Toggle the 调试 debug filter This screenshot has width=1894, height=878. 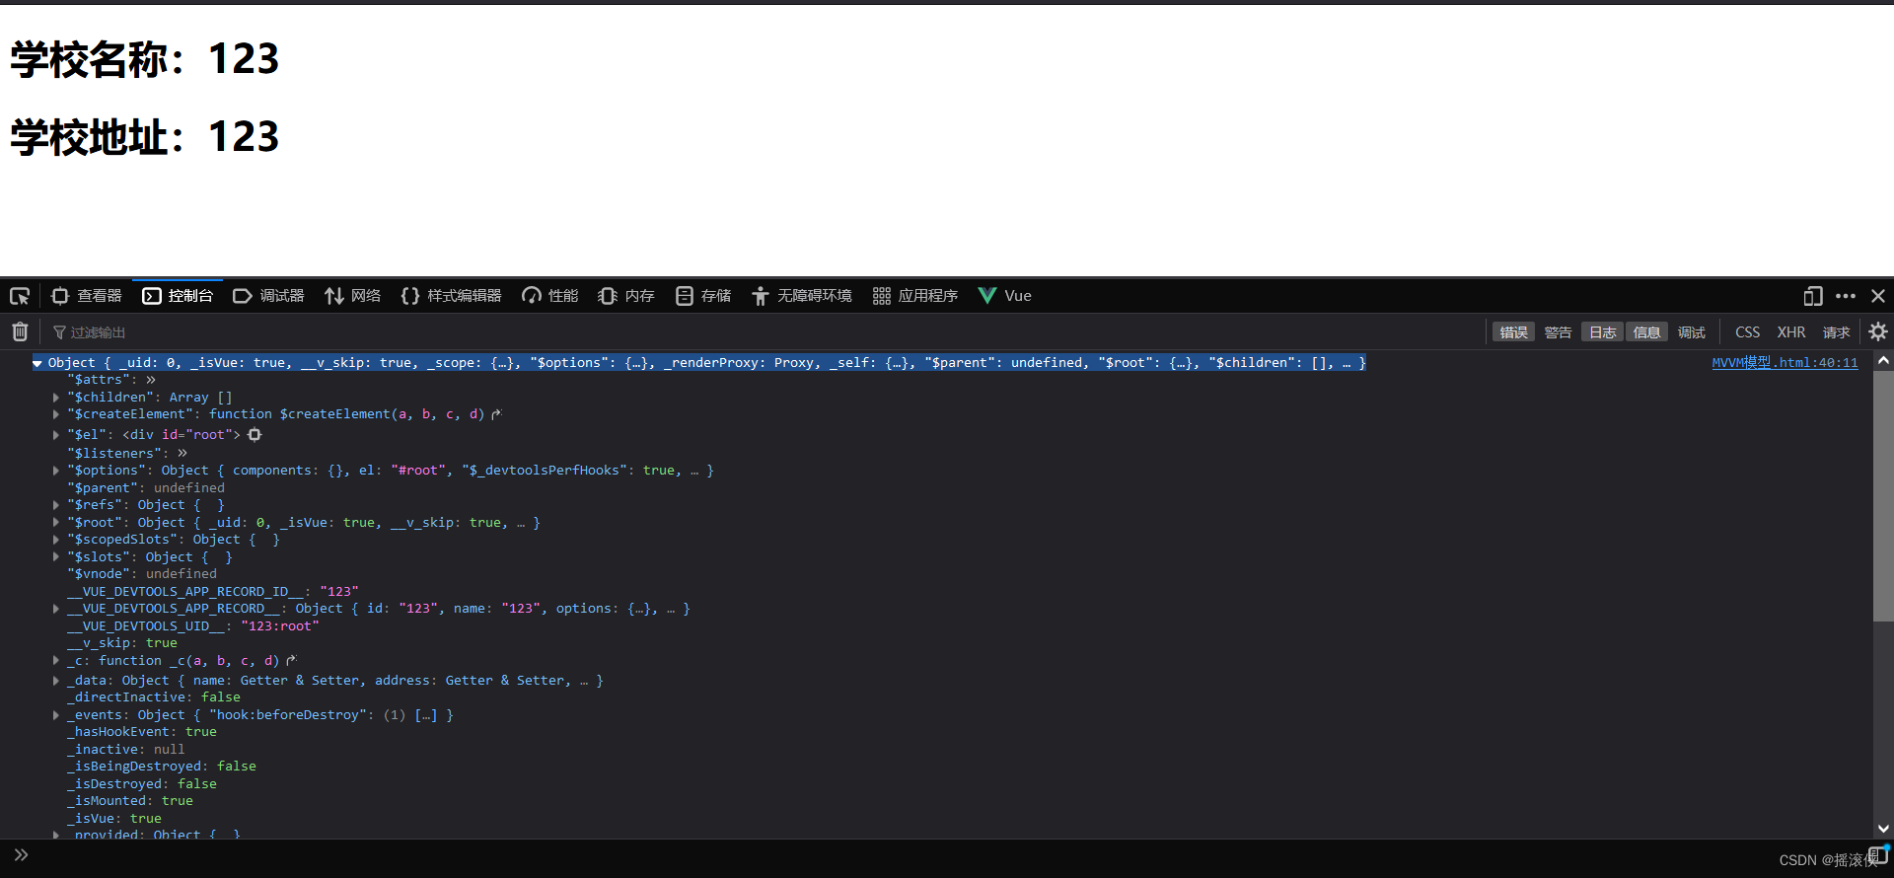[x=1691, y=332]
